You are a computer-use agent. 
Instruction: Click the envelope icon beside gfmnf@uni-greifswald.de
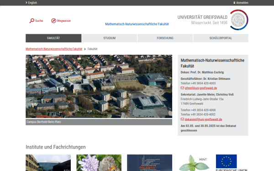pos(182,88)
